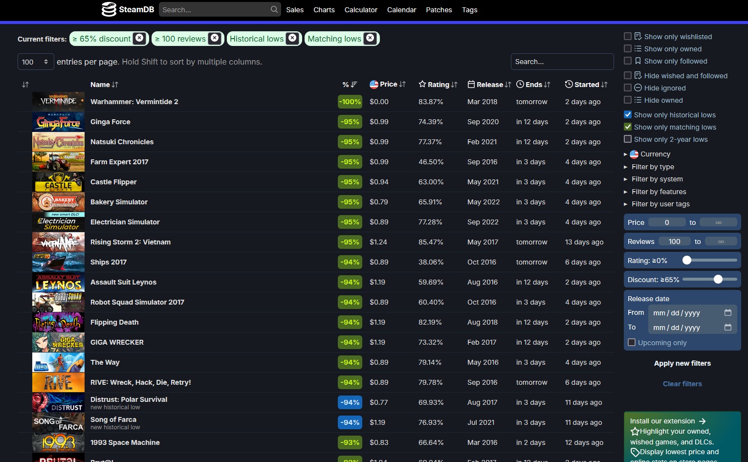Viewport: 748px width, 462px height.
Task: Expand Filter by type
Action: tap(649, 167)
